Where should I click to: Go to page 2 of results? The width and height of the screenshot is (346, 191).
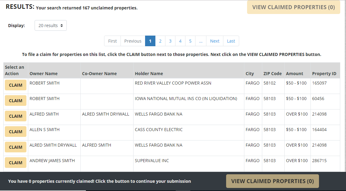(x=160, y=41)
